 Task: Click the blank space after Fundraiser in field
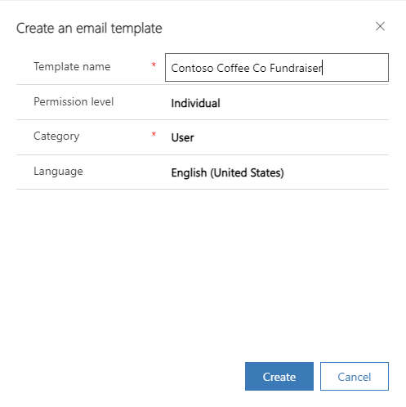coord(355,68)
